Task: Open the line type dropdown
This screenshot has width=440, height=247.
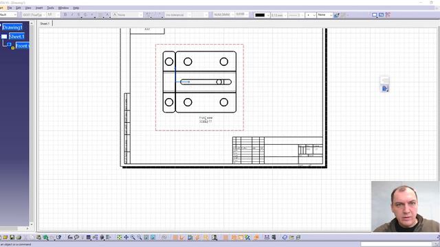Action: coord(296,15)
